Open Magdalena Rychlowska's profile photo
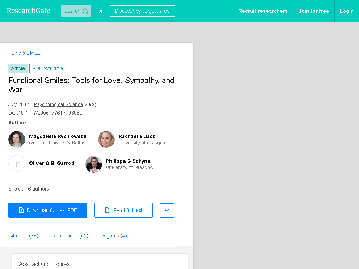The image size is (359, 269). click(x=17, y=139)
